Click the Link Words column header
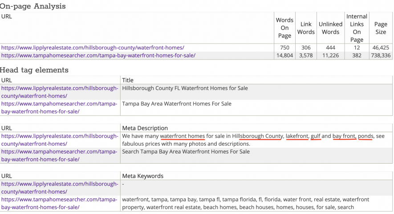This screenshot has width=394, height=214. [x=306, y=28]
